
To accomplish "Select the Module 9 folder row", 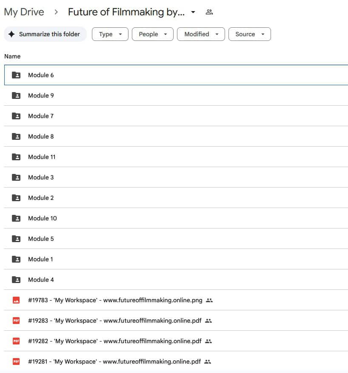I will [x=41, y=95].
